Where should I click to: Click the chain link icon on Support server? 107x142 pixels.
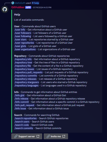pos(16,136)
